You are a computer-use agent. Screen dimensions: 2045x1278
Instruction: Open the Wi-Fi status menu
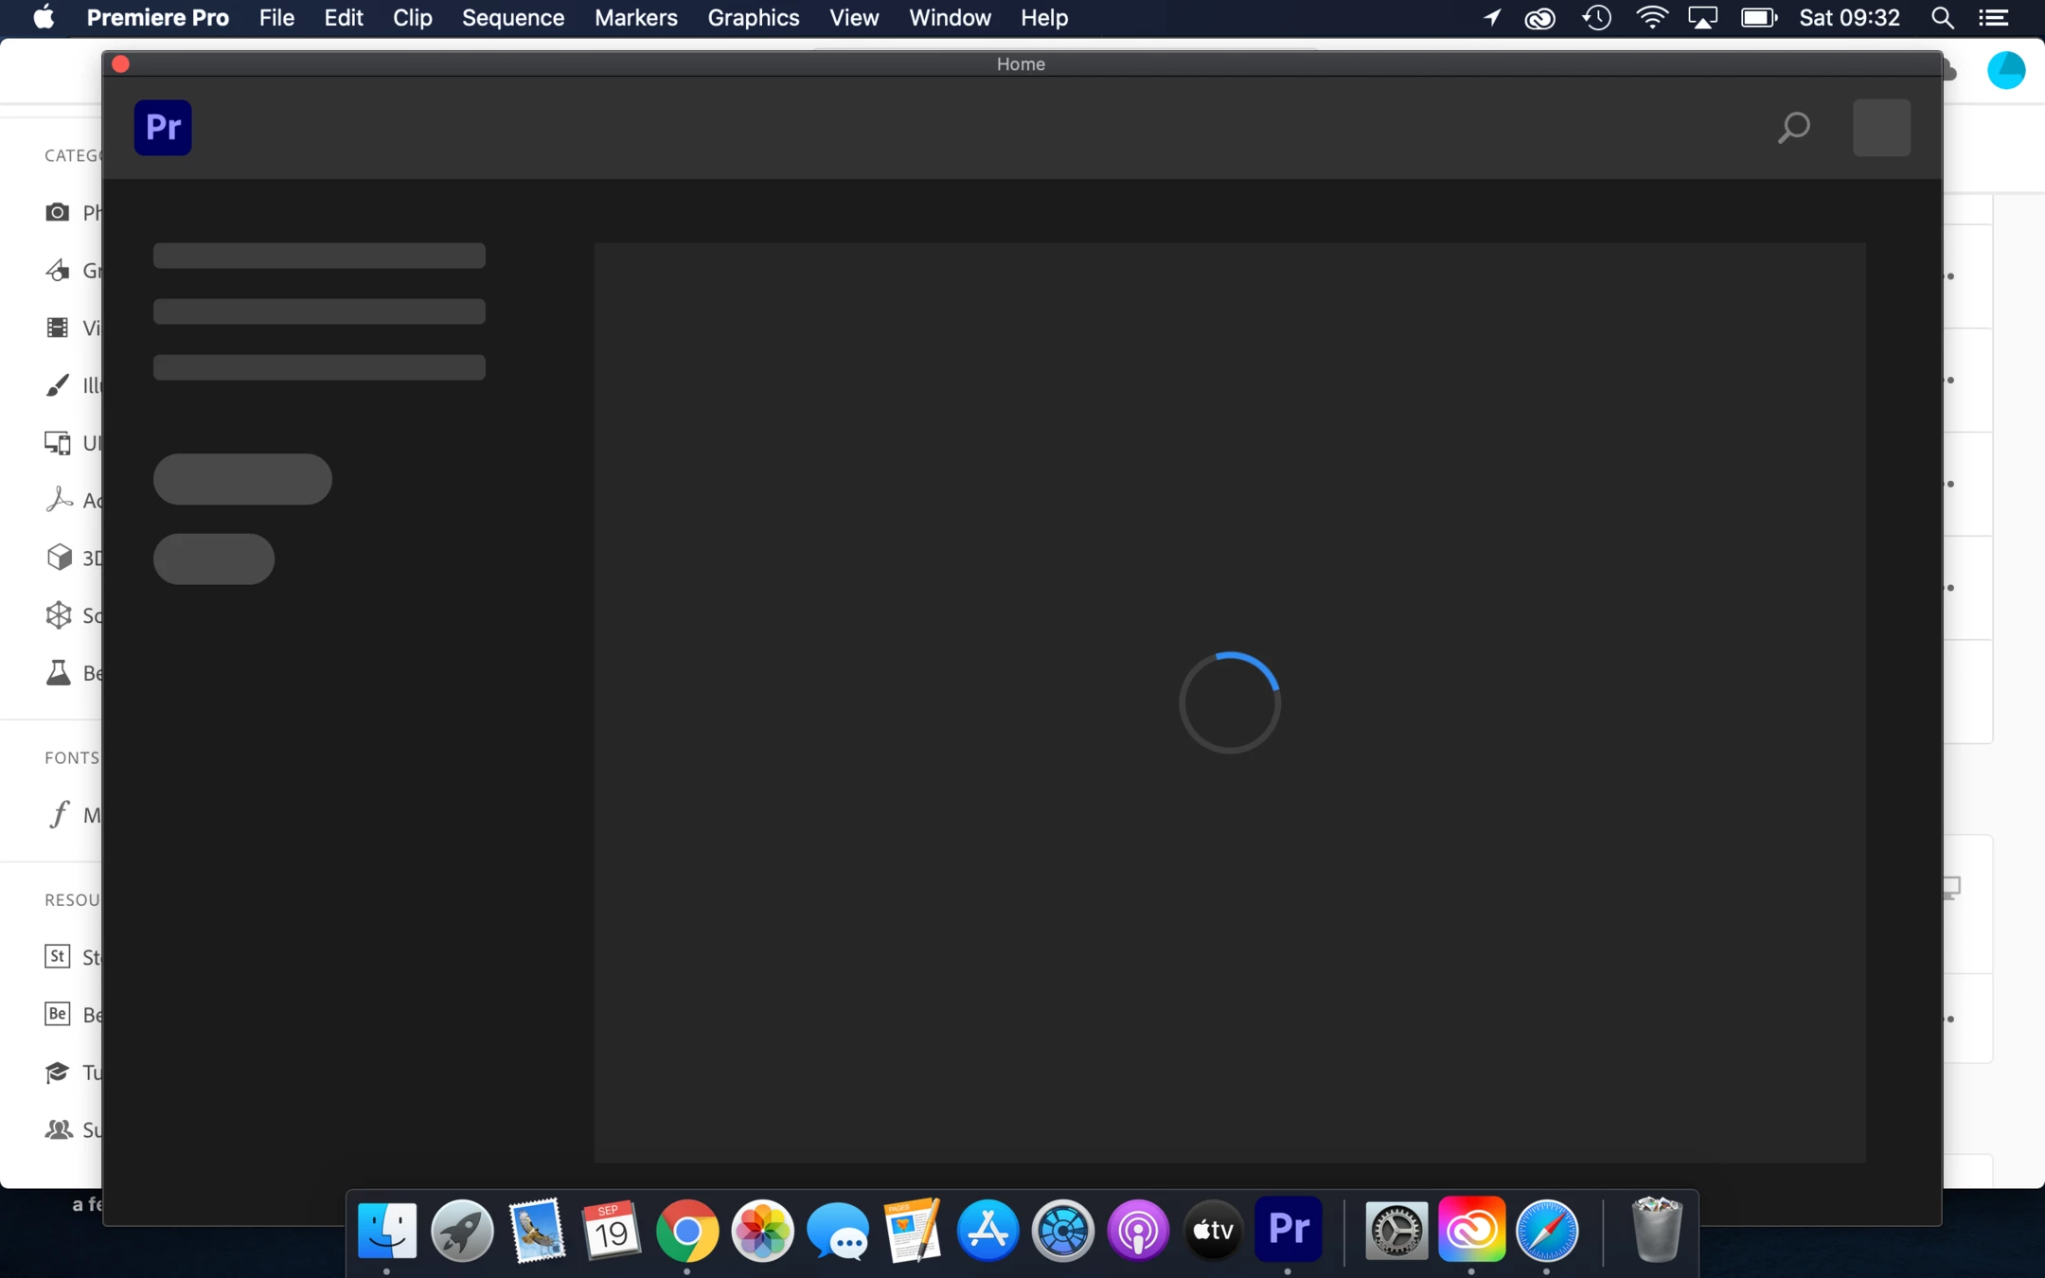(x=1651, y=18)
